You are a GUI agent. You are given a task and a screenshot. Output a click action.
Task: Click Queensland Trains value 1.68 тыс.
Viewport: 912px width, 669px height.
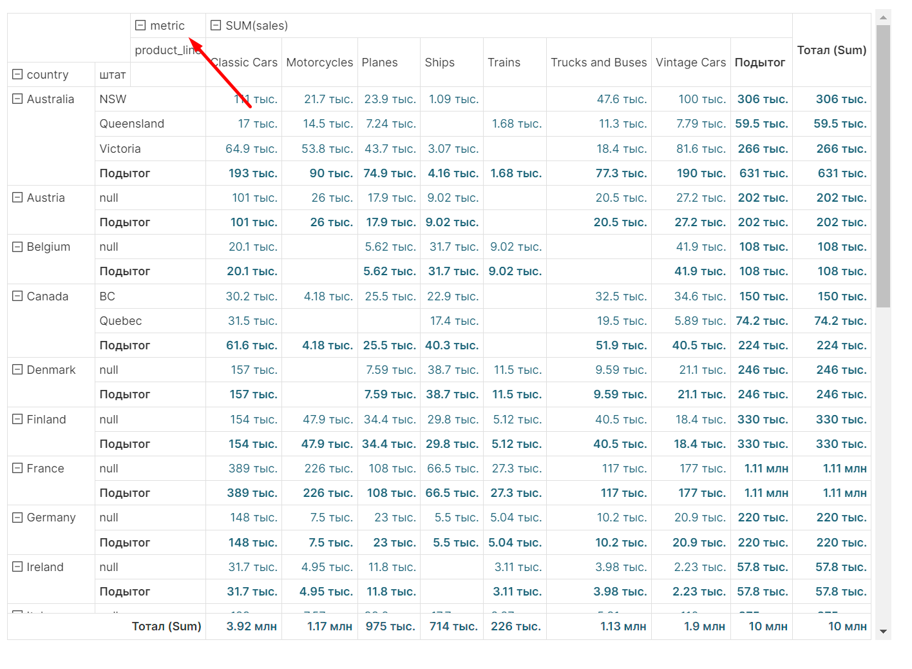tap(517, 124)
